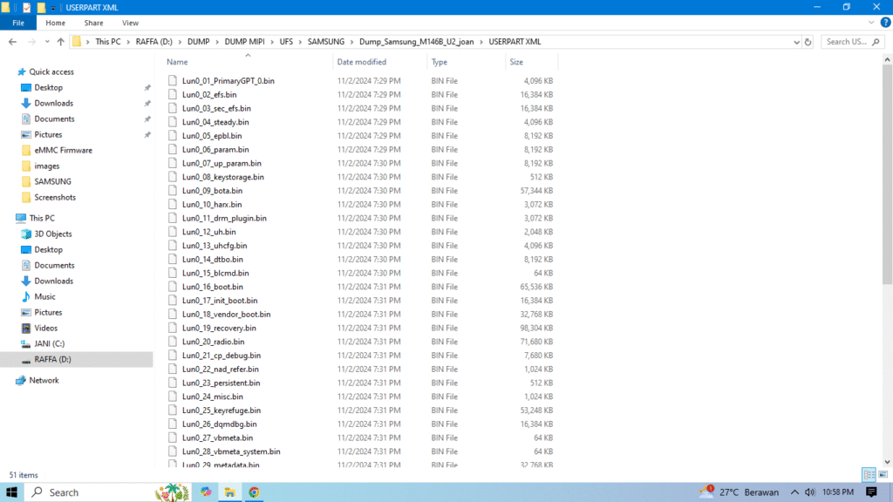The height and width of the screenshot is (502, 893).
Task: Show hidden tray icons chevron
Action: point(794,492)
